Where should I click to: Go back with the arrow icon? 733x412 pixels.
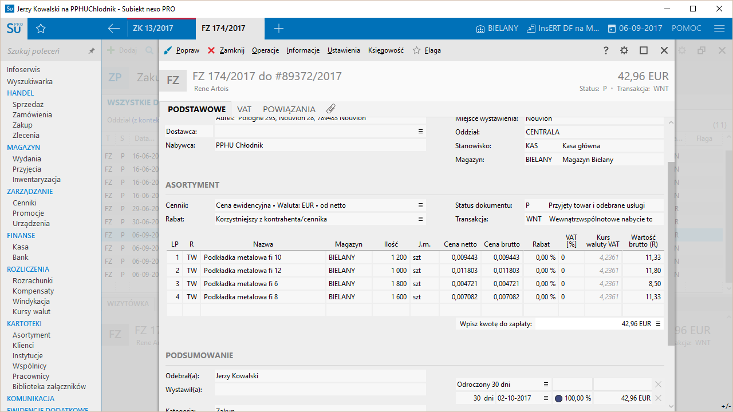[114, 29]
